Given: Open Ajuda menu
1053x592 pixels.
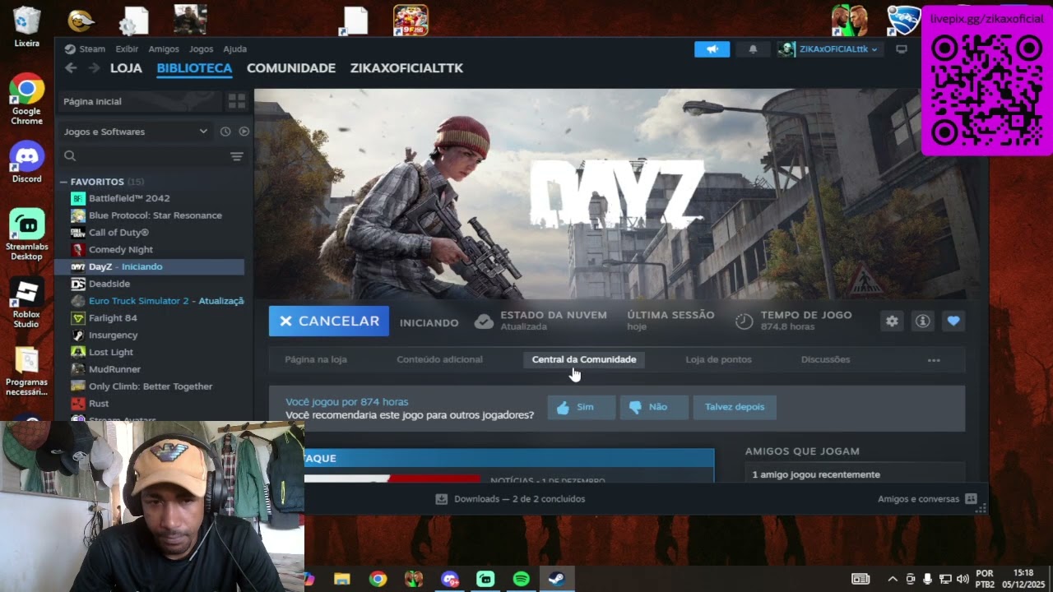Looking at the screenshot, I should pyautogui.click(x=234, y=49).
